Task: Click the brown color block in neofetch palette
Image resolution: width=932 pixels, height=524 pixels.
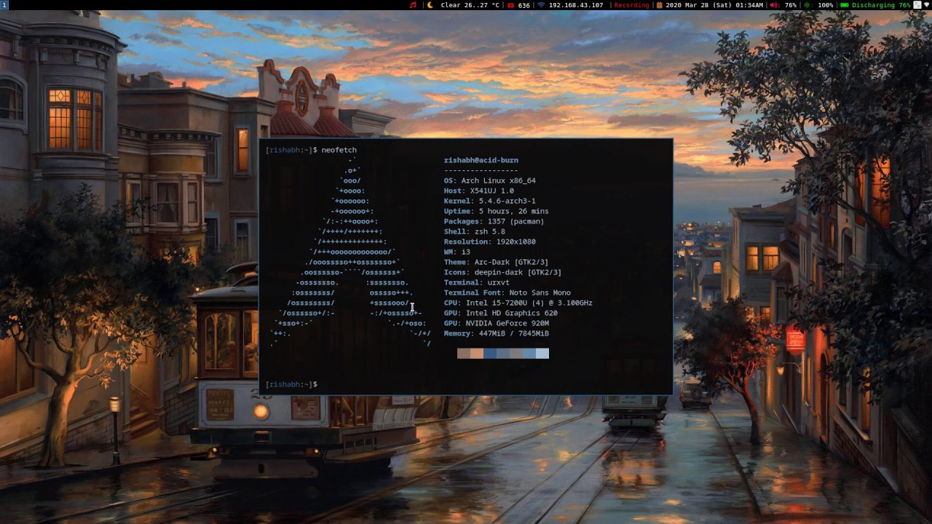Action: 464,353
